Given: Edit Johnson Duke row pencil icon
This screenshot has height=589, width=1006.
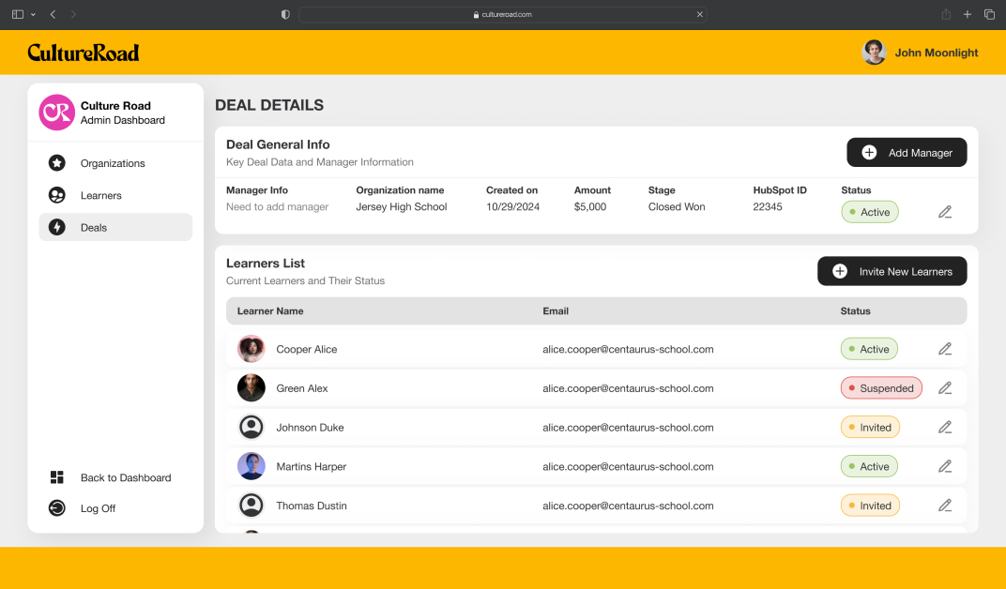Looking at the screenshot, I should coord(945,427).
